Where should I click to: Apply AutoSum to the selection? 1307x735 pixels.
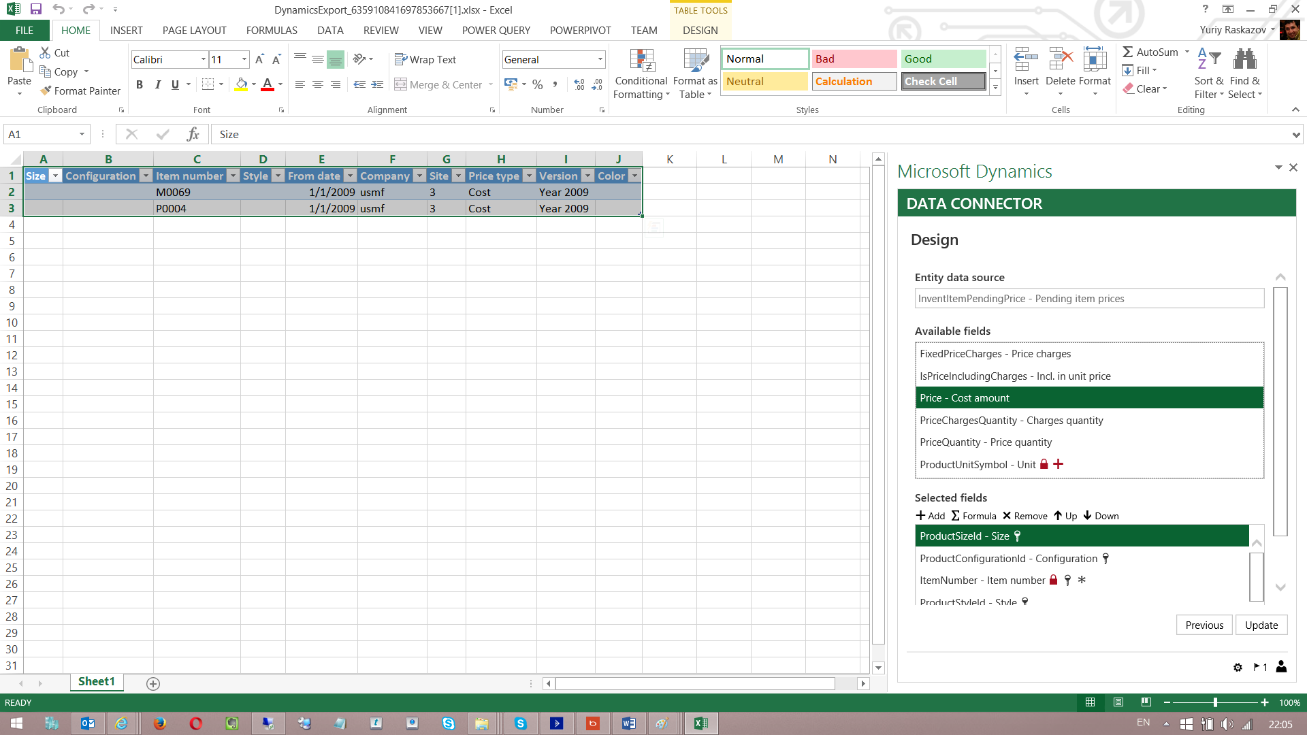click(x=1153, y=51)
